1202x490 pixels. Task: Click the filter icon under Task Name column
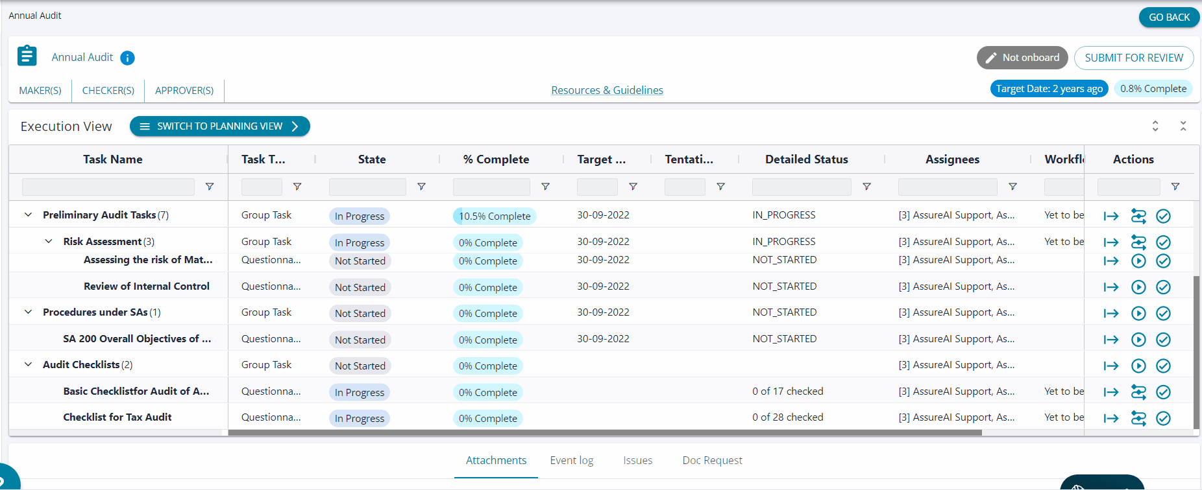pyautogui.click(x=210, y=187)
